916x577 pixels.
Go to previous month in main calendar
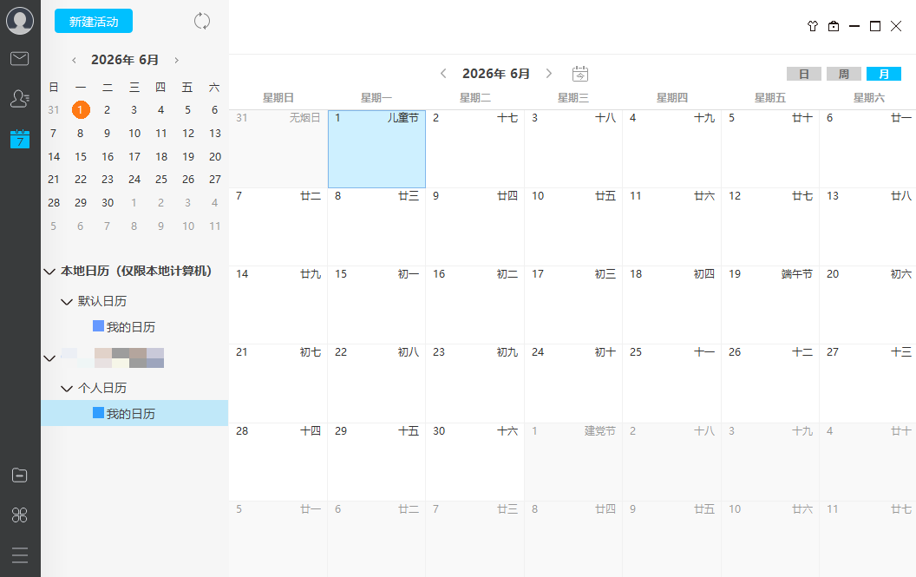(443, 74)
